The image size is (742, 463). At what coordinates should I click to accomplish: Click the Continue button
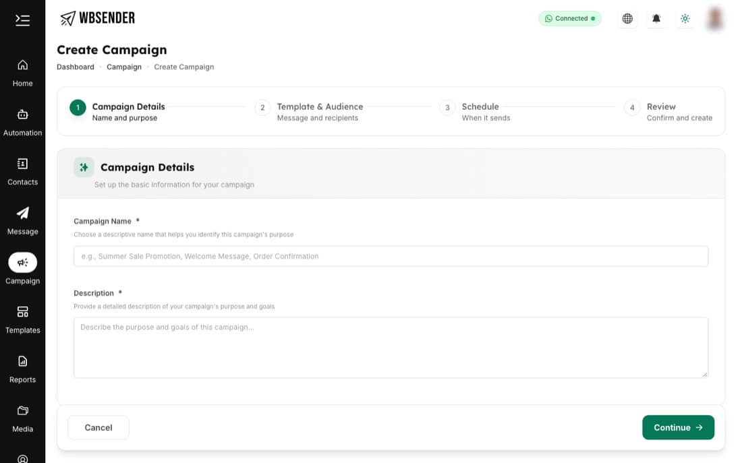pos(678,427)
